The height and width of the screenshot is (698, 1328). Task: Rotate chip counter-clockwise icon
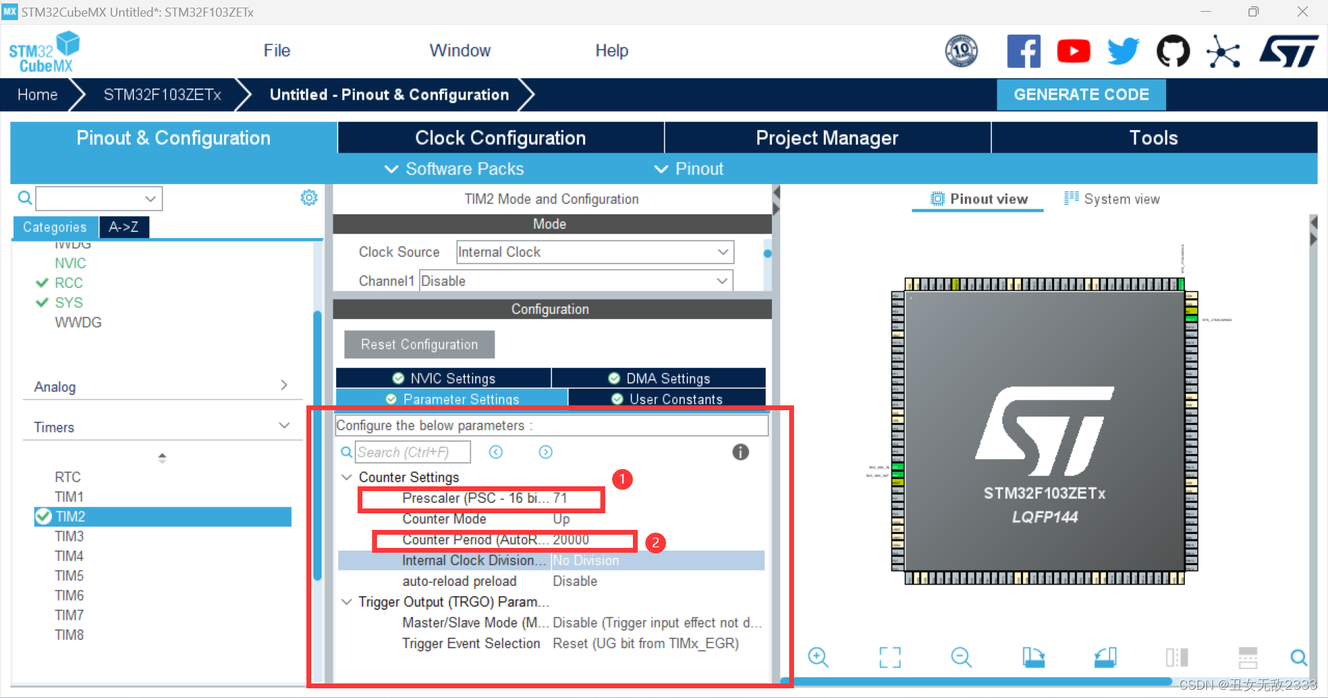click(x=1105, y=657)
